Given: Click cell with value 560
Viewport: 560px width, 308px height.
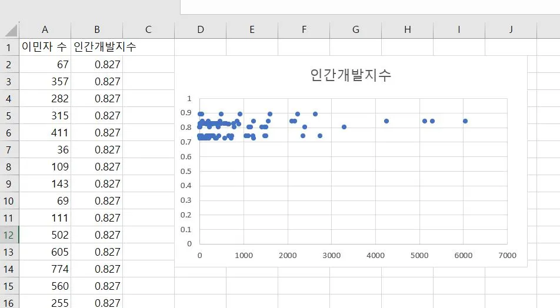Looking at the screenshot, I should point(45,286).
